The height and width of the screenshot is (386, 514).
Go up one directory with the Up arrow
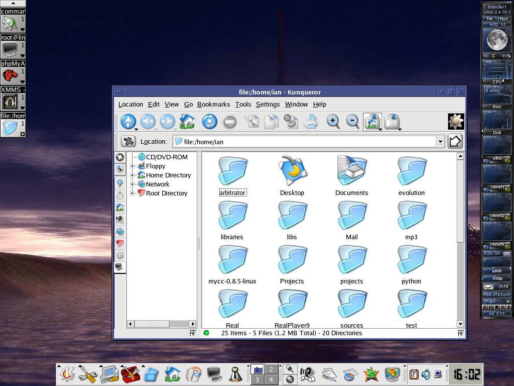click(x=128, y=121)
